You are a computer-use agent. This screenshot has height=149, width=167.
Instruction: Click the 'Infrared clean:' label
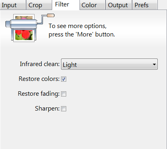[x=40, y=64]
